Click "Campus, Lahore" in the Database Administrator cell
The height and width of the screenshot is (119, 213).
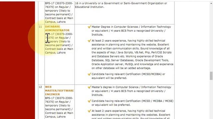tap(55, 53)
